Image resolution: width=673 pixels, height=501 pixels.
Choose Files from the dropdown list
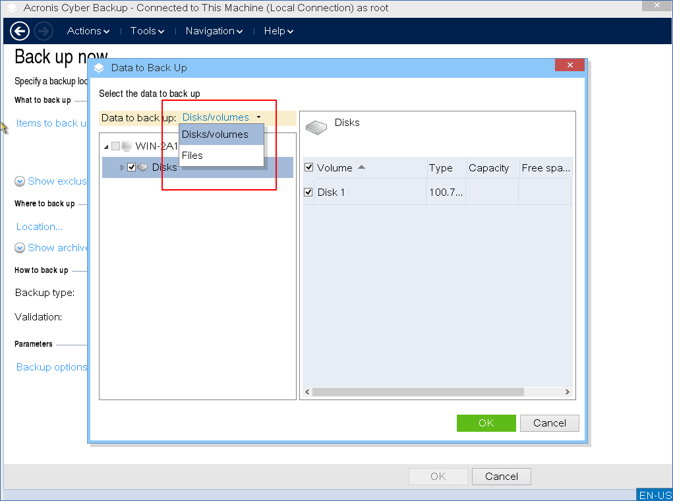pos(221,156)
